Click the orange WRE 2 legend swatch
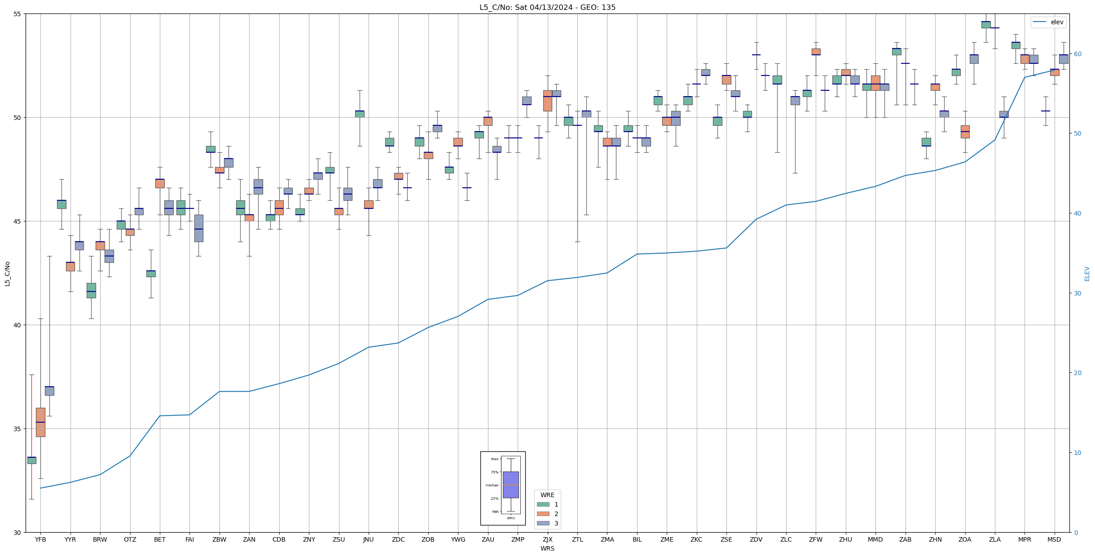The image size is (1095, 556). click(543, 514)
